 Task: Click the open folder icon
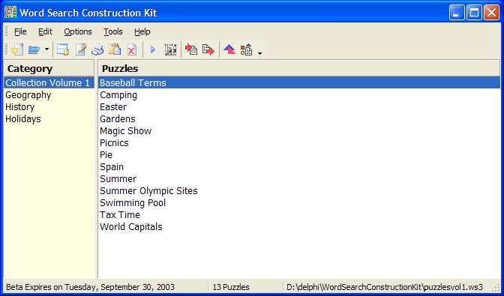pyautogui.click(x=34, y=49)
